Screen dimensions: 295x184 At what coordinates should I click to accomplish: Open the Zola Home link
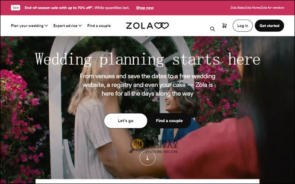[253, 8]
